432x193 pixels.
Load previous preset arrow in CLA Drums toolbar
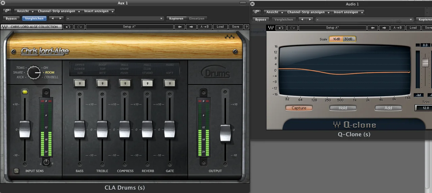(179, 27)
